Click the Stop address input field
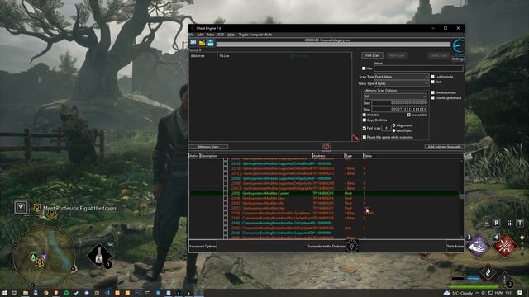529x297 pixels. click(x=399, y=109)
